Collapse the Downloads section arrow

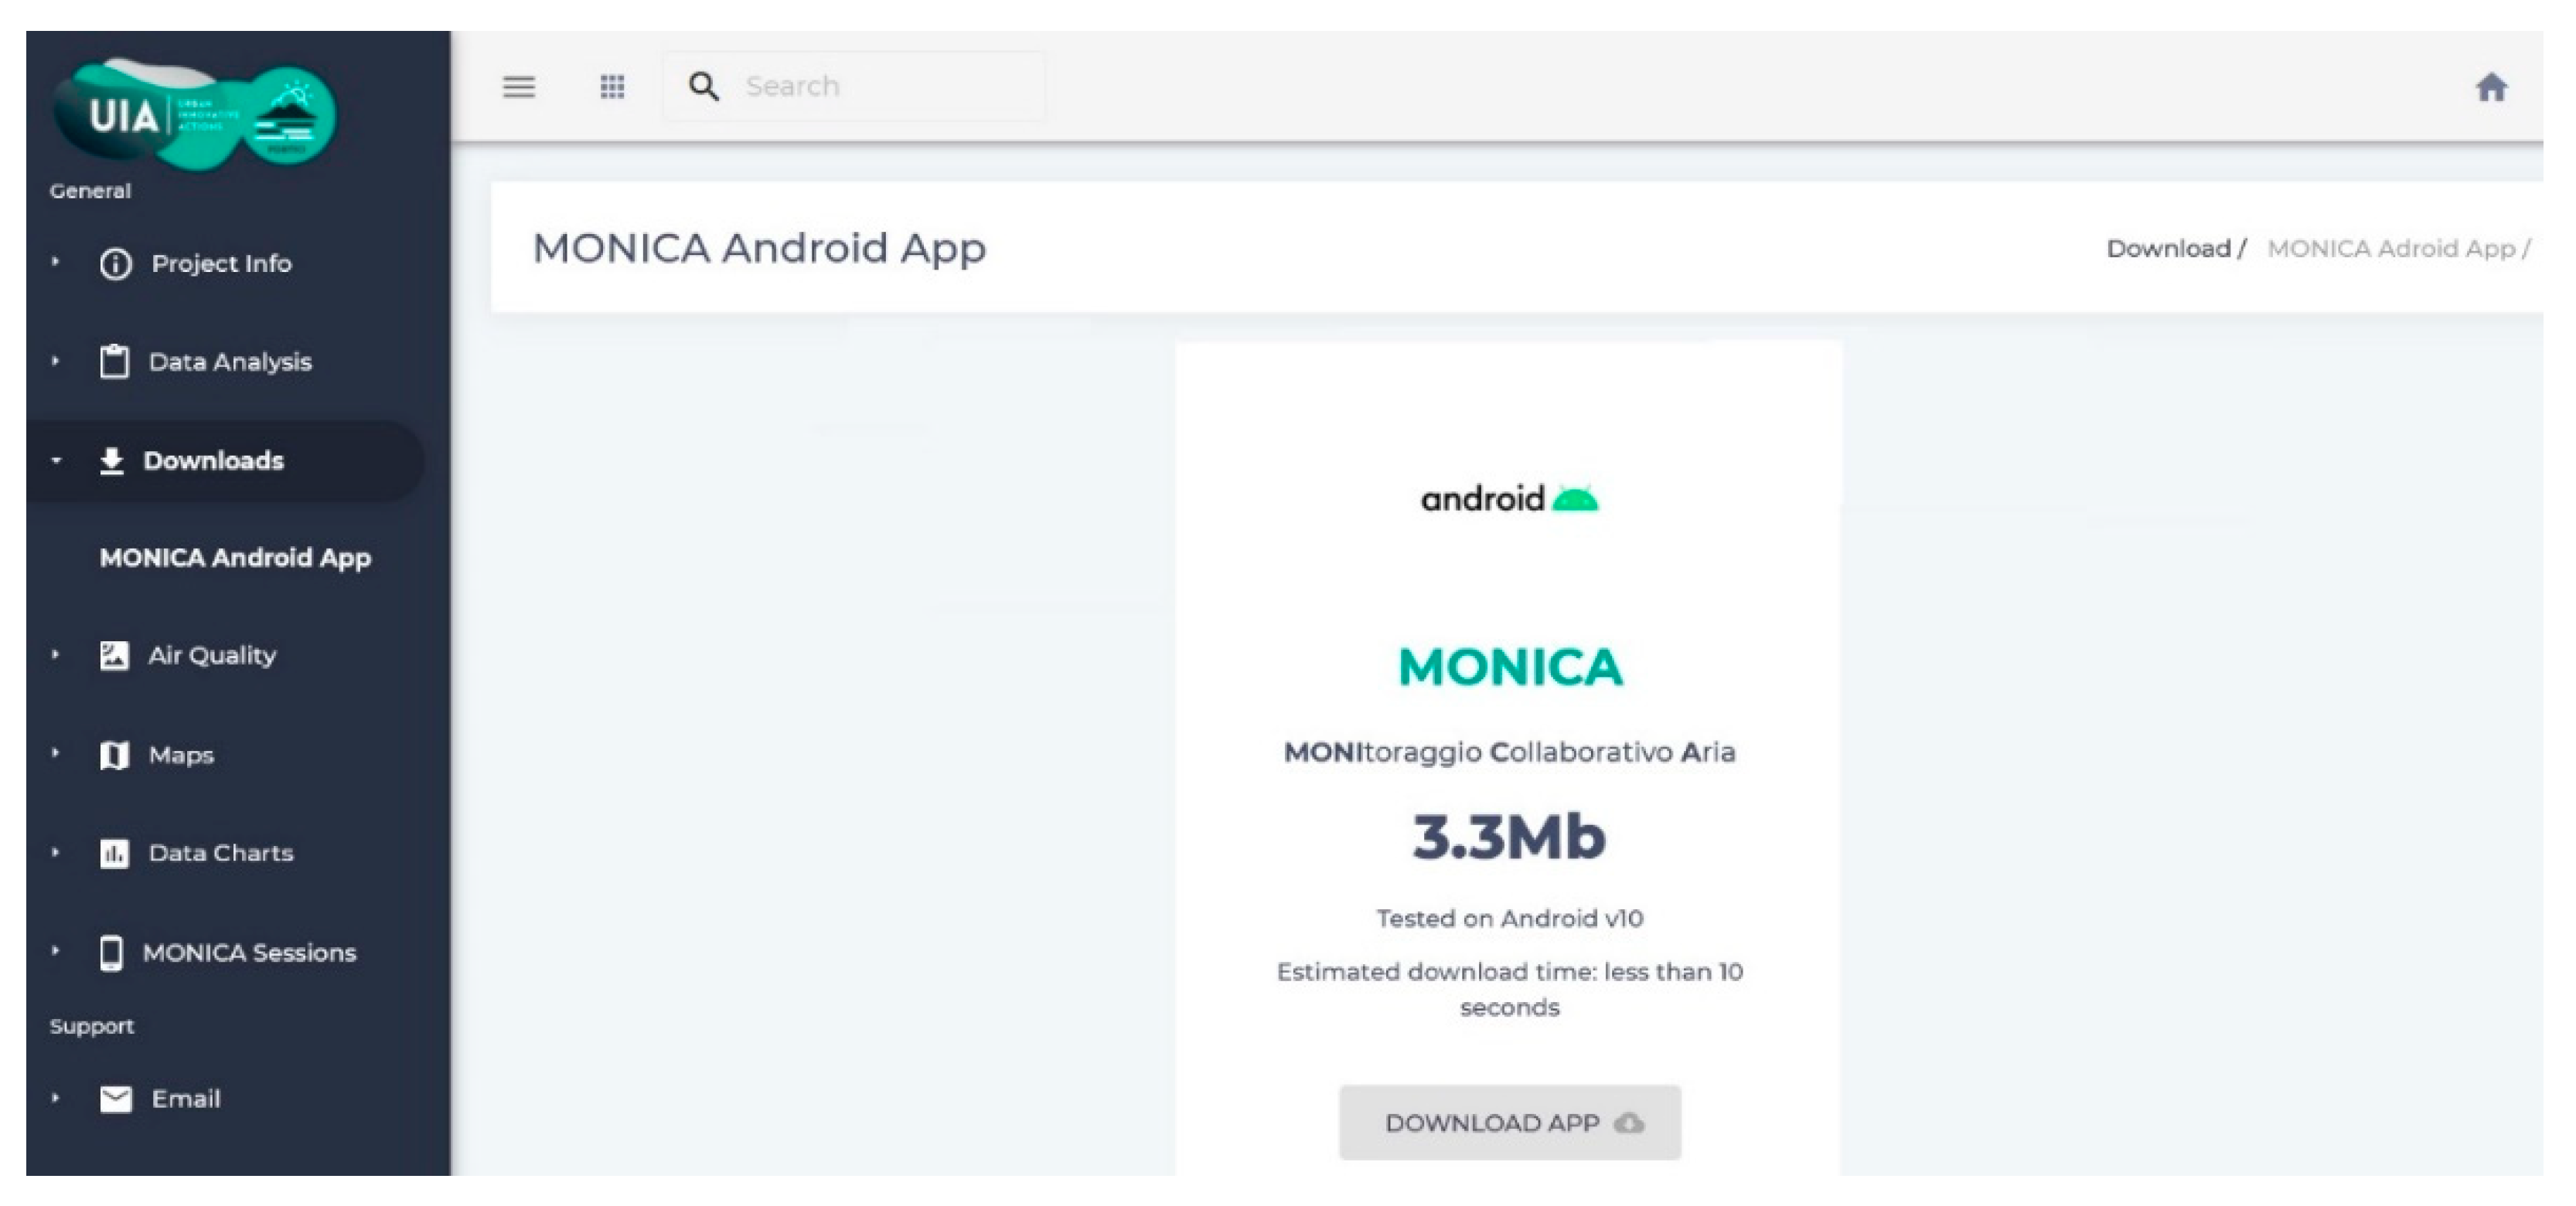56,460
